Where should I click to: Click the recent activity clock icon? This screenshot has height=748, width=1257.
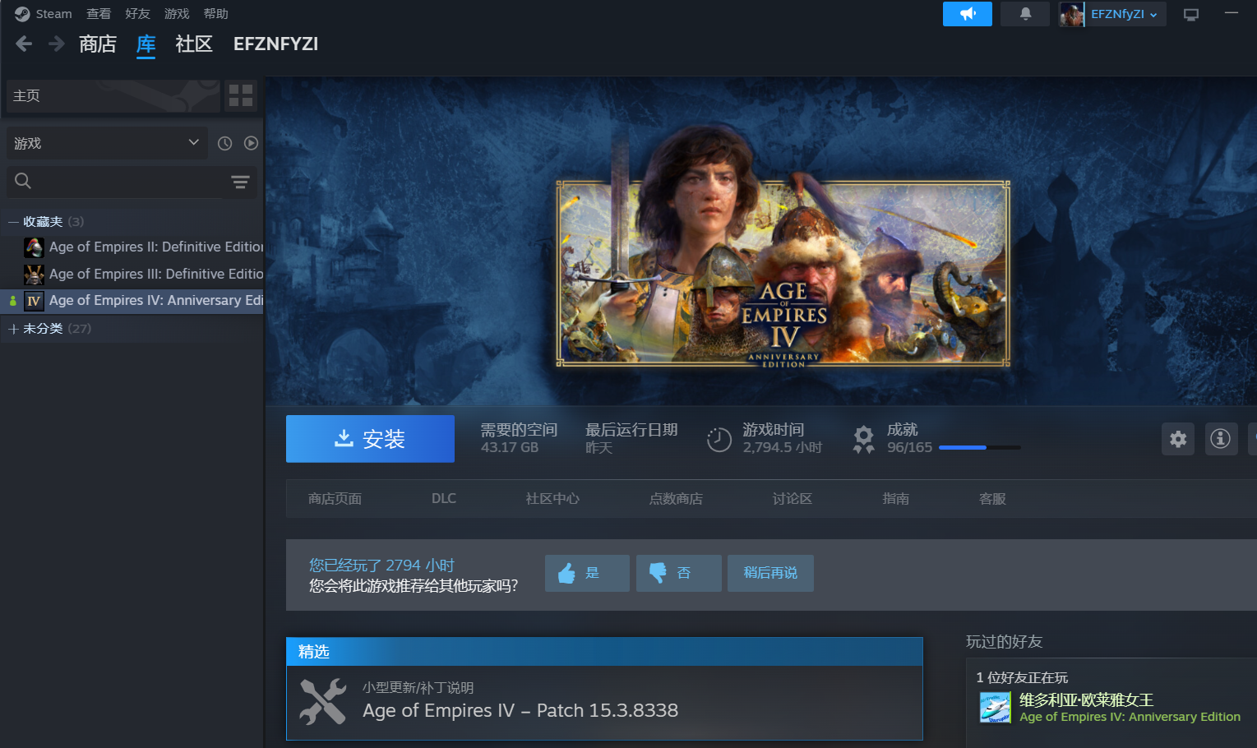click(224, 143)
